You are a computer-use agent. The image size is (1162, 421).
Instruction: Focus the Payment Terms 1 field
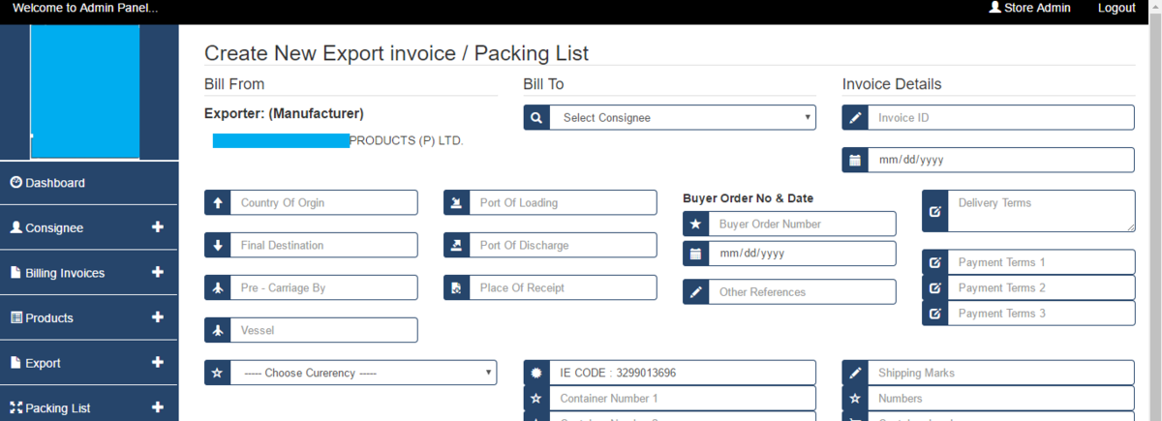pyautogui.click(x=1041, y=262)
